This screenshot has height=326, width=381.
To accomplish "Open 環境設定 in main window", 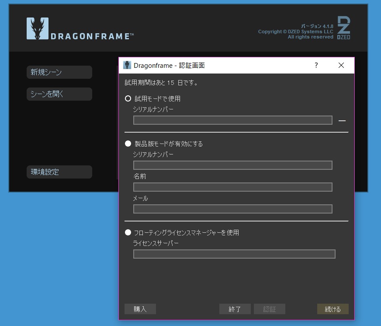I will (x=59, y=172).
